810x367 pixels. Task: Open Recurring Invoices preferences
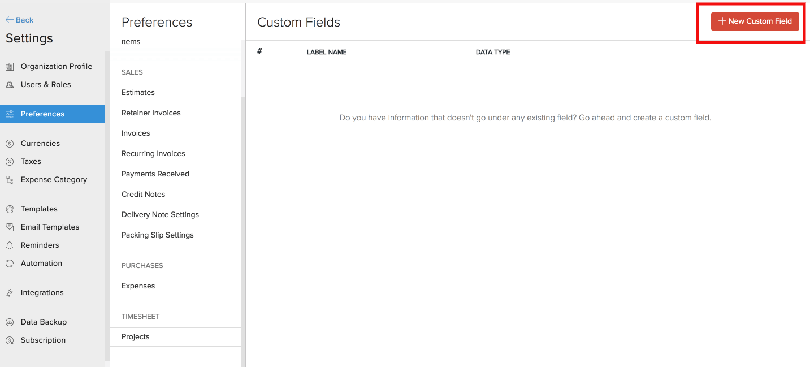pyautogui.click(x=153, y=154)
